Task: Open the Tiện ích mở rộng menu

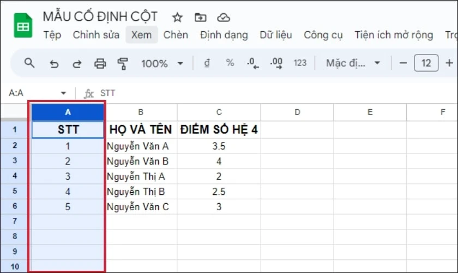Action: (x=394, y=35)
